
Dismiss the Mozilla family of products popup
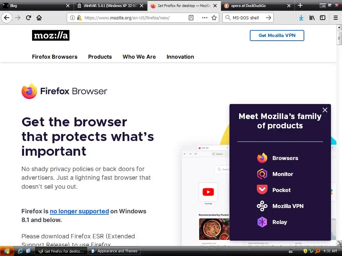click(325, 110)
